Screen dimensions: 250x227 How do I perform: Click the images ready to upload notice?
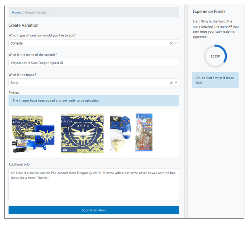[x=94, y=100]
